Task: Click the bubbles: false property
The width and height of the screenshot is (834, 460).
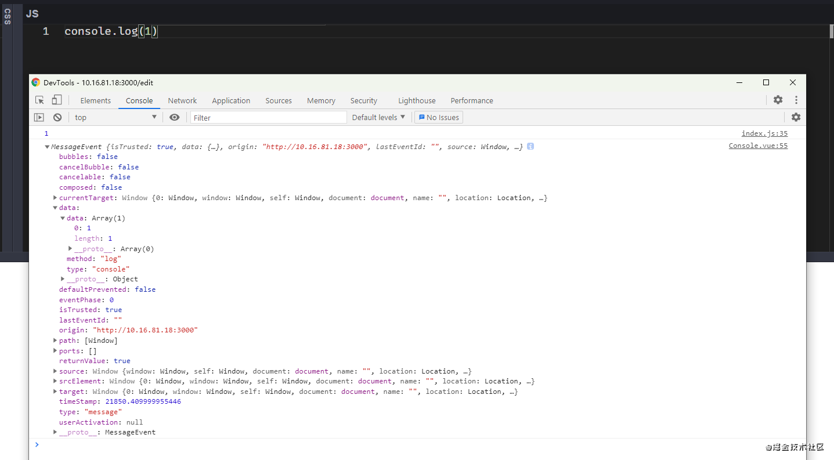Action: pos(88,157)
